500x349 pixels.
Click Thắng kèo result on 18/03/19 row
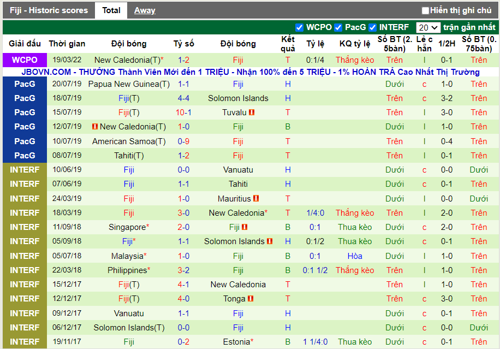[x=355, y=213]
